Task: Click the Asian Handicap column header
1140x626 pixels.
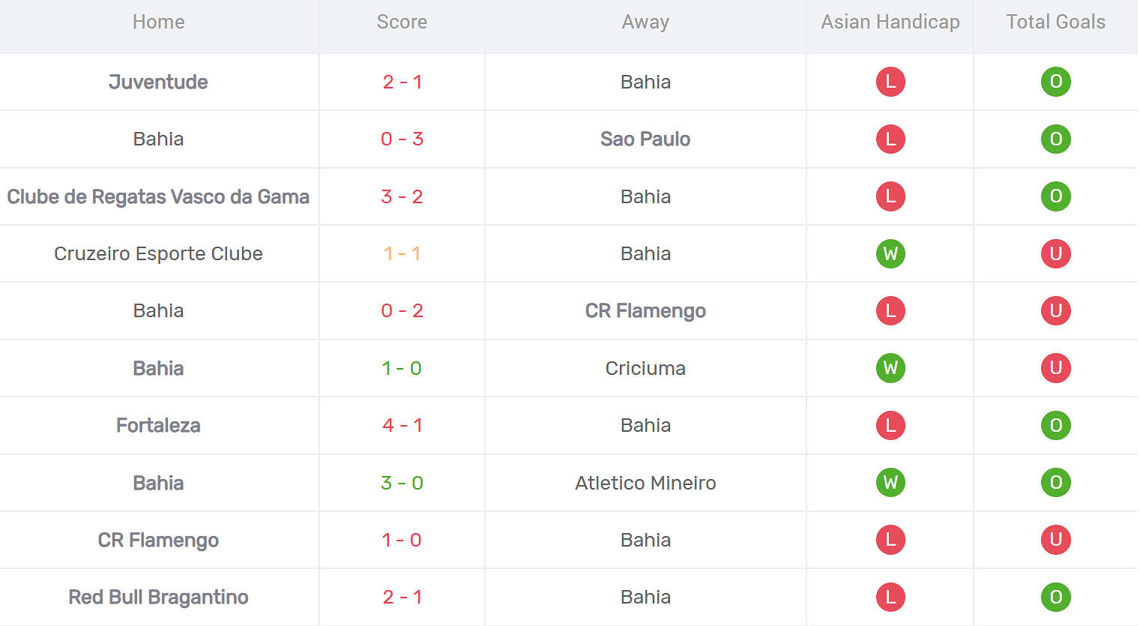Action: click(x=890, y=22)
